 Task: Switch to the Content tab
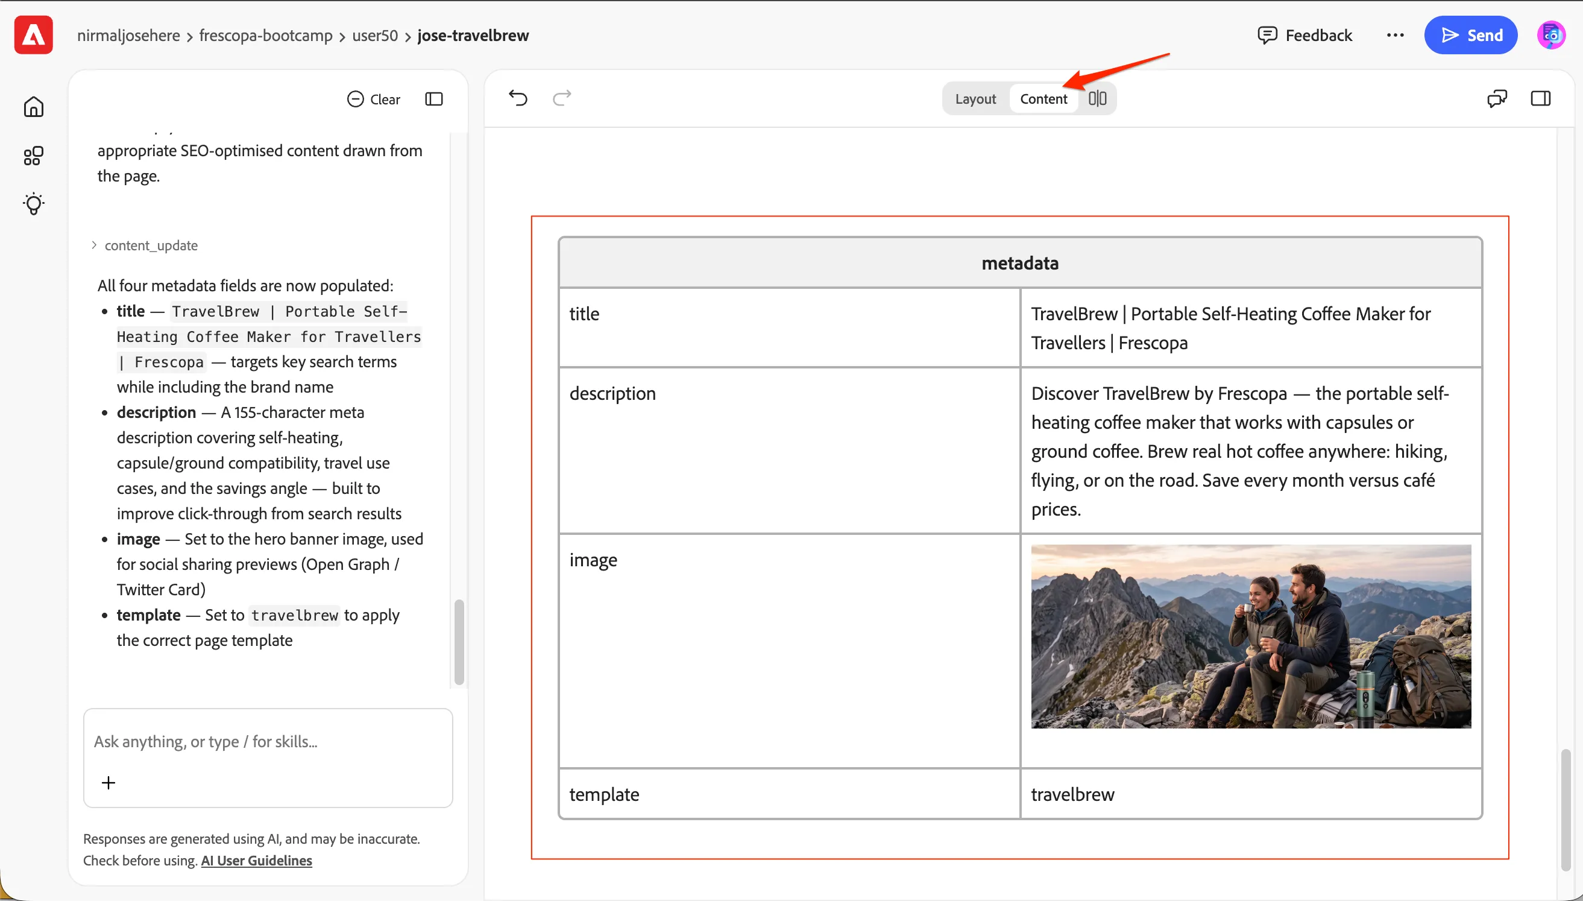1043,98
